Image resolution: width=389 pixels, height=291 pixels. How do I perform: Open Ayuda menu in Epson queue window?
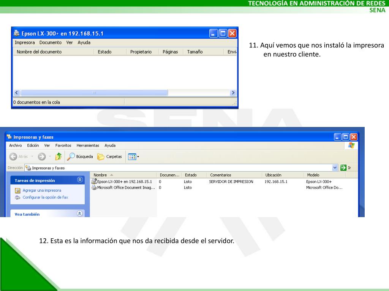(84, 42)
